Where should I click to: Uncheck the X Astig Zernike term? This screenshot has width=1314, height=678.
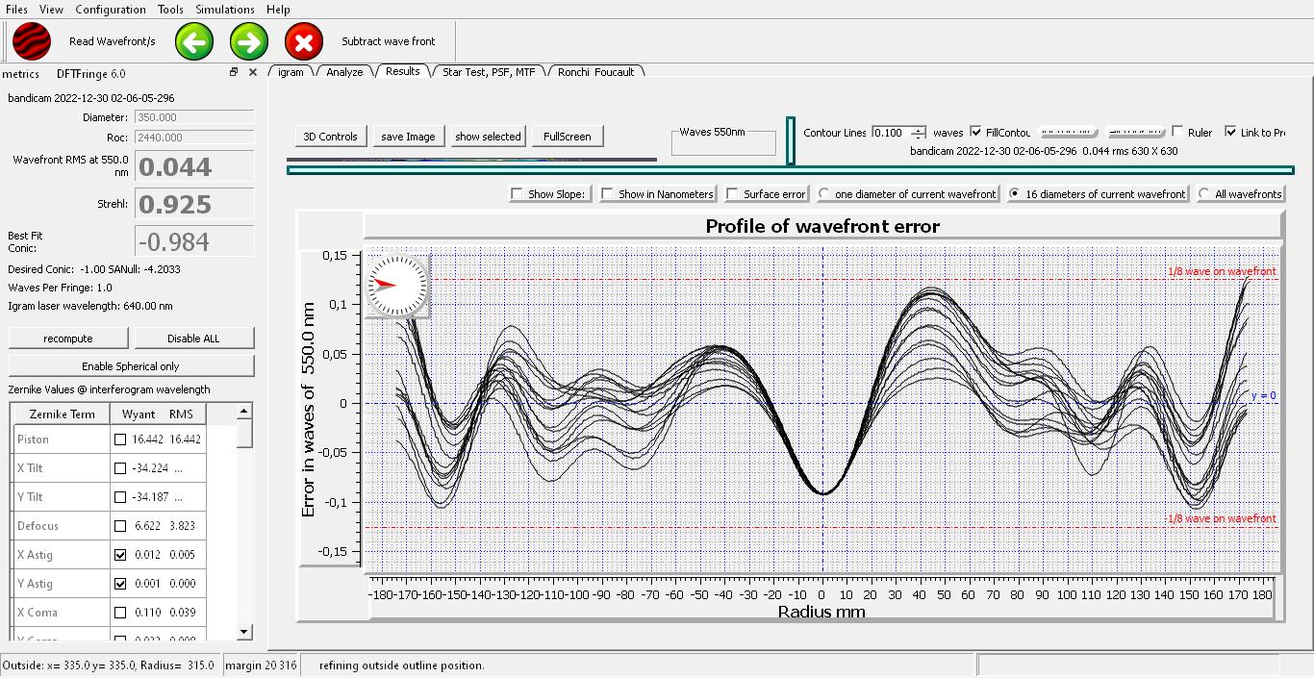tap(120, 555)
